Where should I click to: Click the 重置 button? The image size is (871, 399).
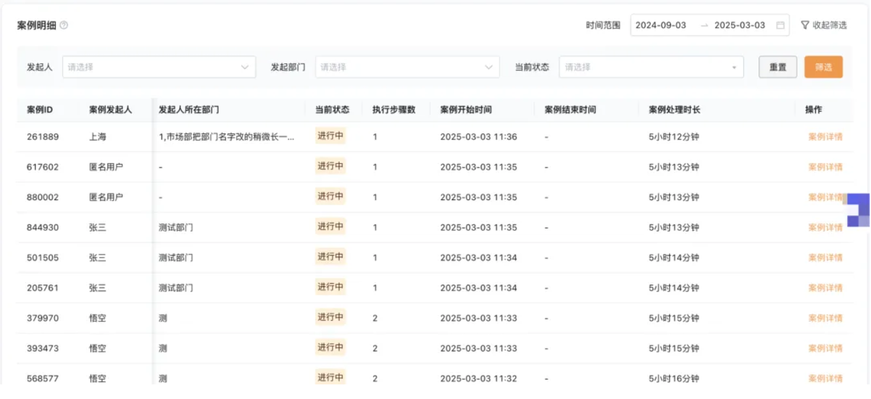[778, 67]
